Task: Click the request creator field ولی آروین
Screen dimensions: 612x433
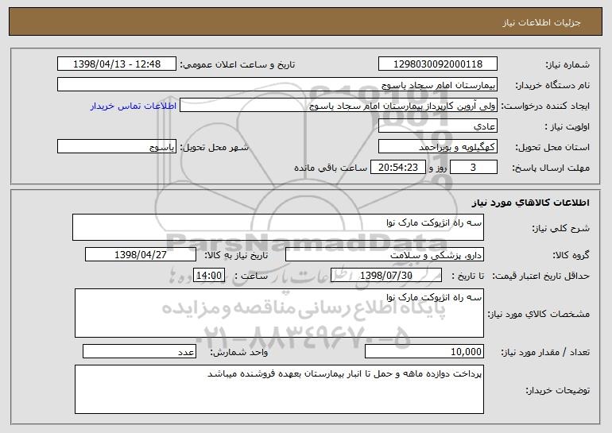Action: 339,106
